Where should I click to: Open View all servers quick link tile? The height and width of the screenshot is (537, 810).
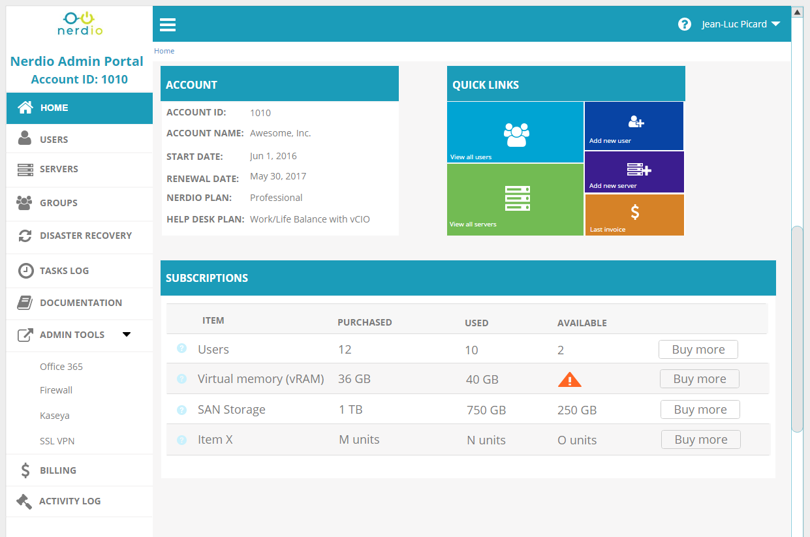coord(515,200)
